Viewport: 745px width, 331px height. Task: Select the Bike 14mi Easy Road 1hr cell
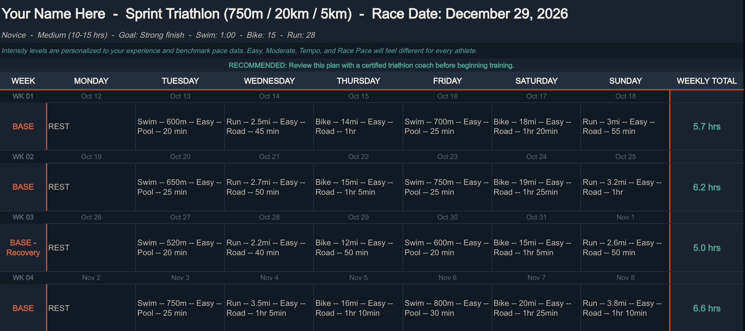coord(358,126)
